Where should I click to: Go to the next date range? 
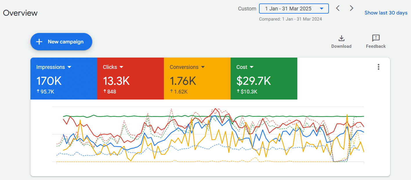(352, 8)
